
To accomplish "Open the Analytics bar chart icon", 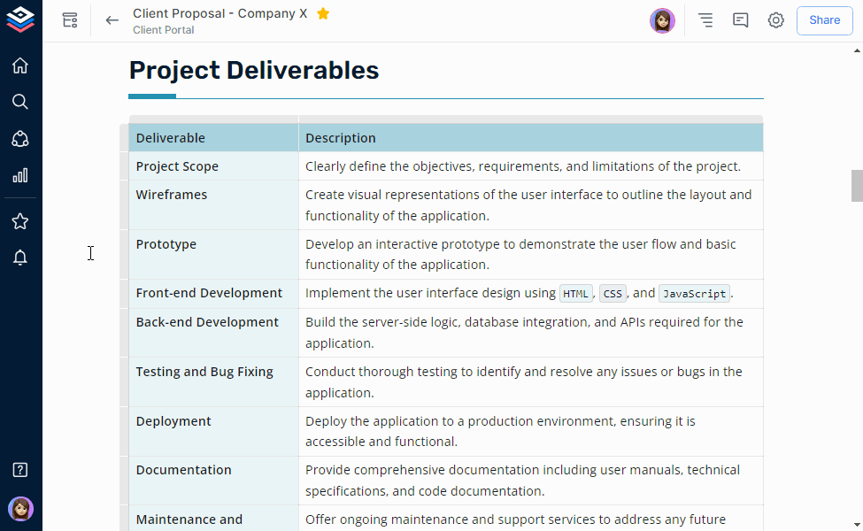I will click(x=20, y=175).
